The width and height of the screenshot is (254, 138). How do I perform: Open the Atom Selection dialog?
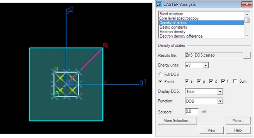pos(177,121)
